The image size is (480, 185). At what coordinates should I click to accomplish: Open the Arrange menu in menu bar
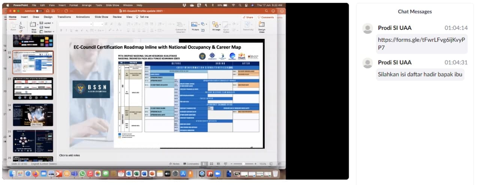[86, 5]
